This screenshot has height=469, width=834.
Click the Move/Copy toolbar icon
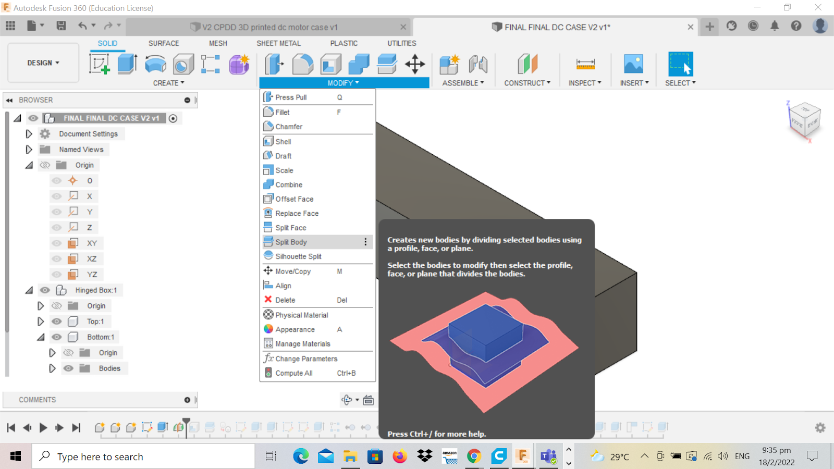415,64
